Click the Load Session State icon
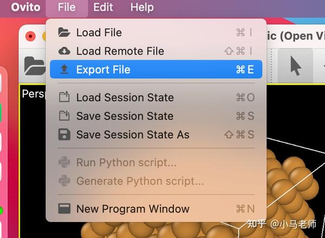Screen dimensions: 325x238 pos(64,98)
